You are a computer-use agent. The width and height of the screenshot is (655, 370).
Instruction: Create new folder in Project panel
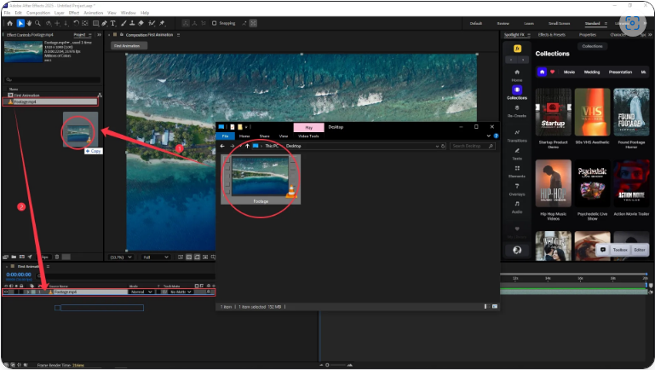14,257
